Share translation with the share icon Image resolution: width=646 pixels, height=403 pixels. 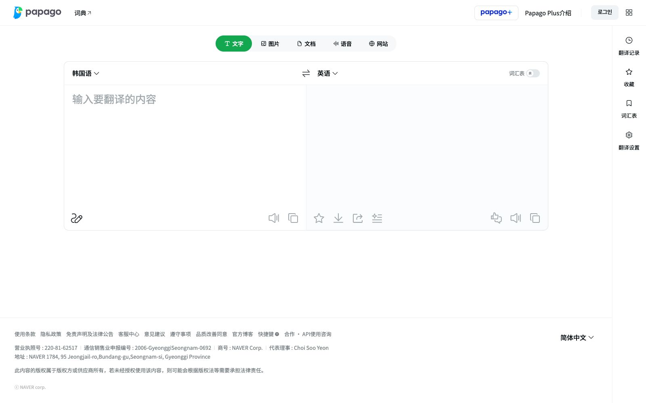click(358, 218)
